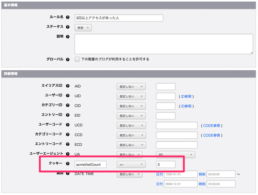
Task: Click the CODE参照 link for CCD
Action: tap(212, 135)
